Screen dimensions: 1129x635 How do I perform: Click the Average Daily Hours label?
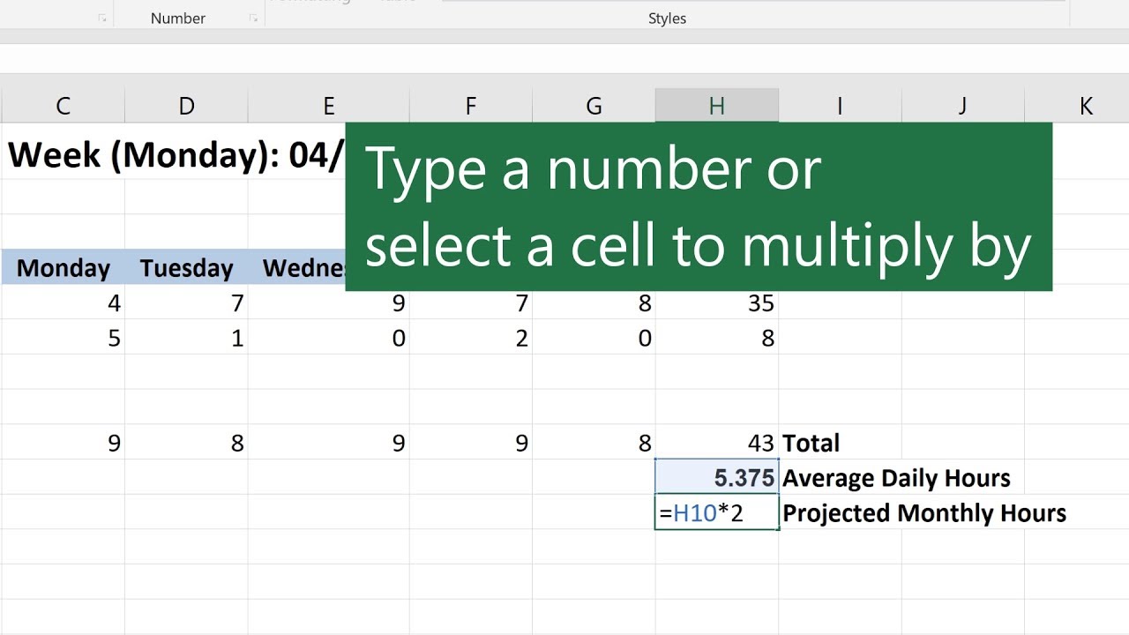tap(896, 477)
